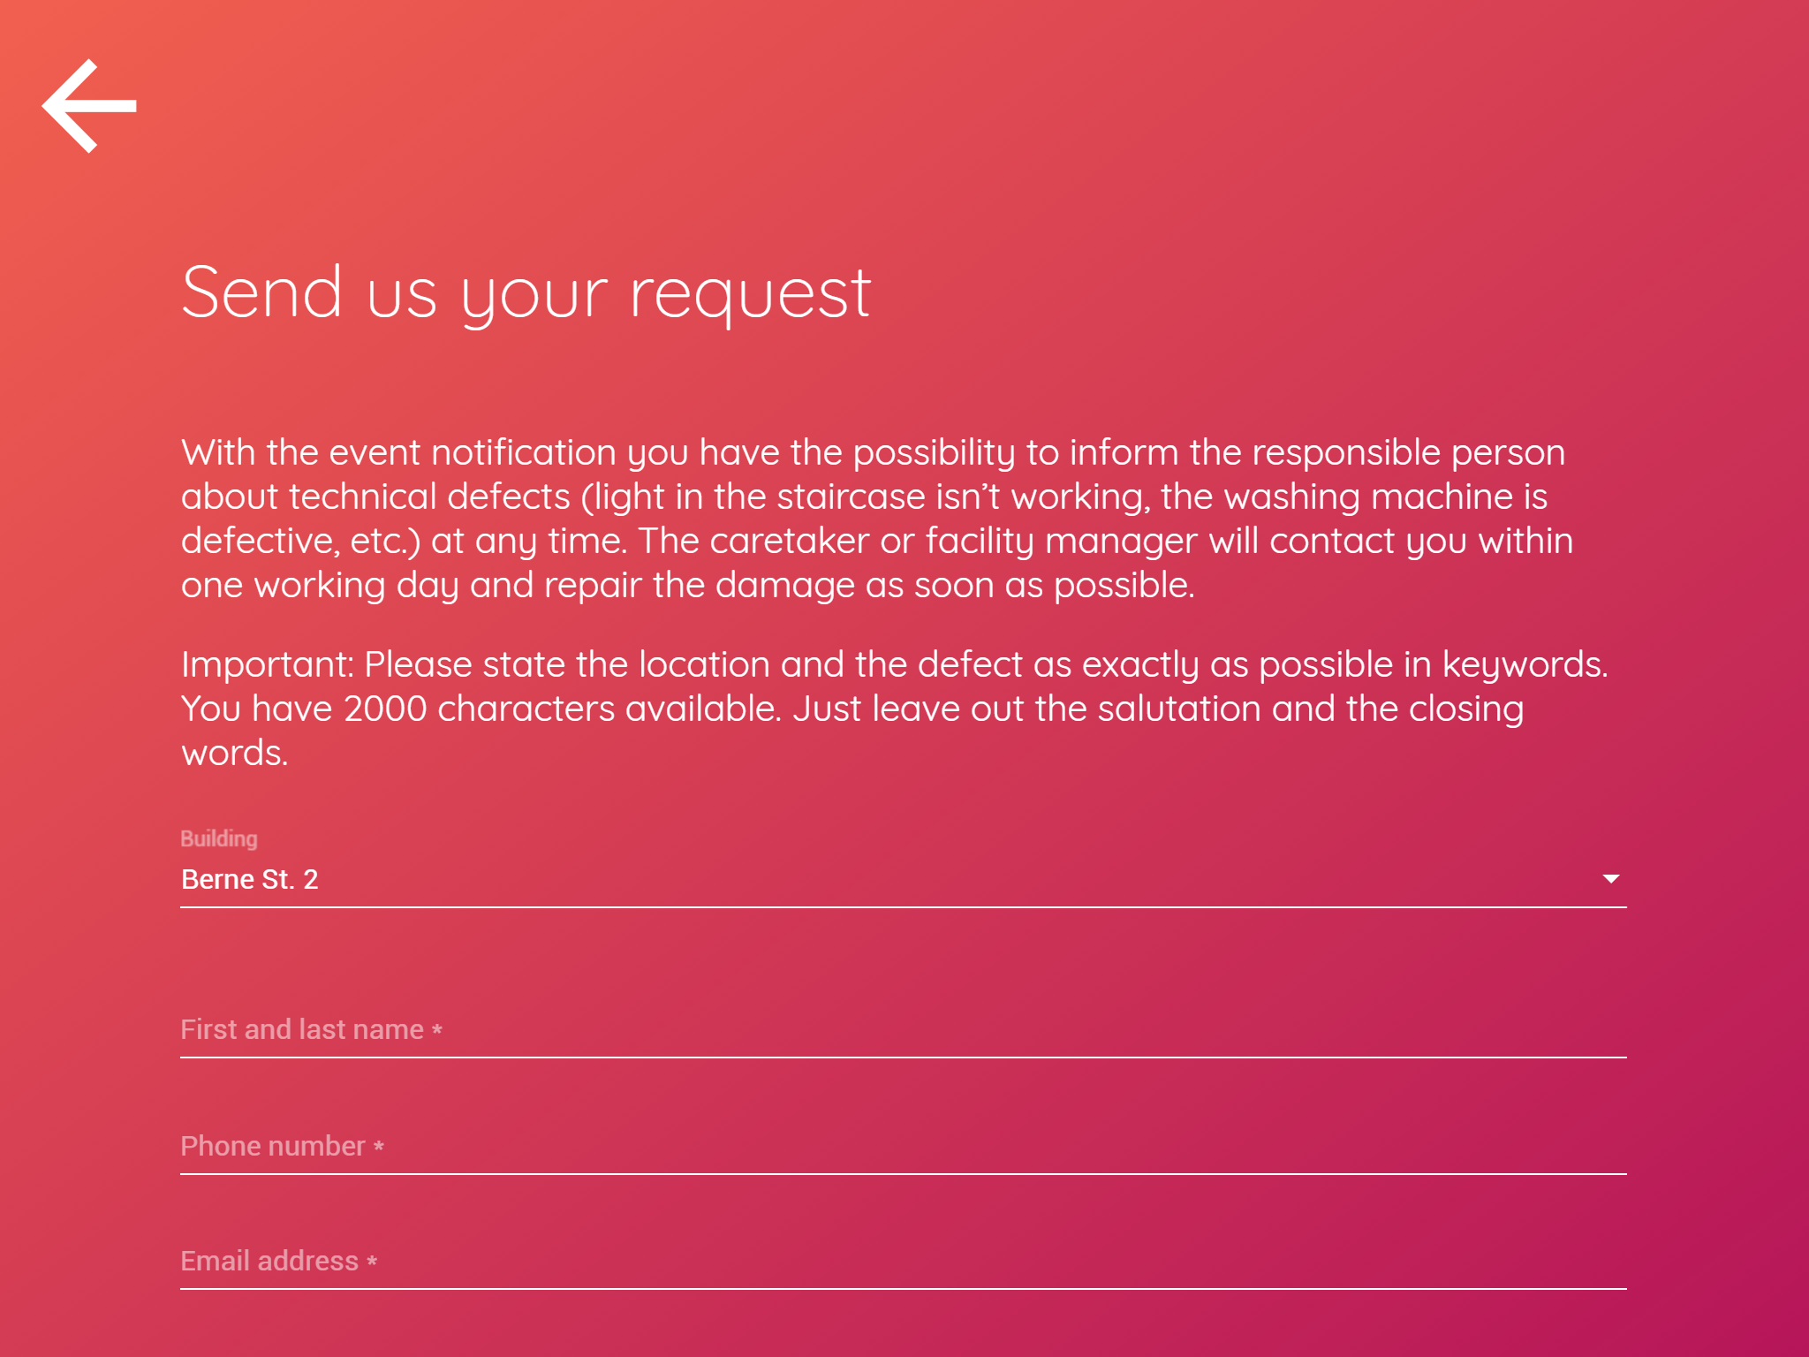Focus the First and last name field
The height and width of the screenshot is (1357, 1809).
tap(903, 1030)
